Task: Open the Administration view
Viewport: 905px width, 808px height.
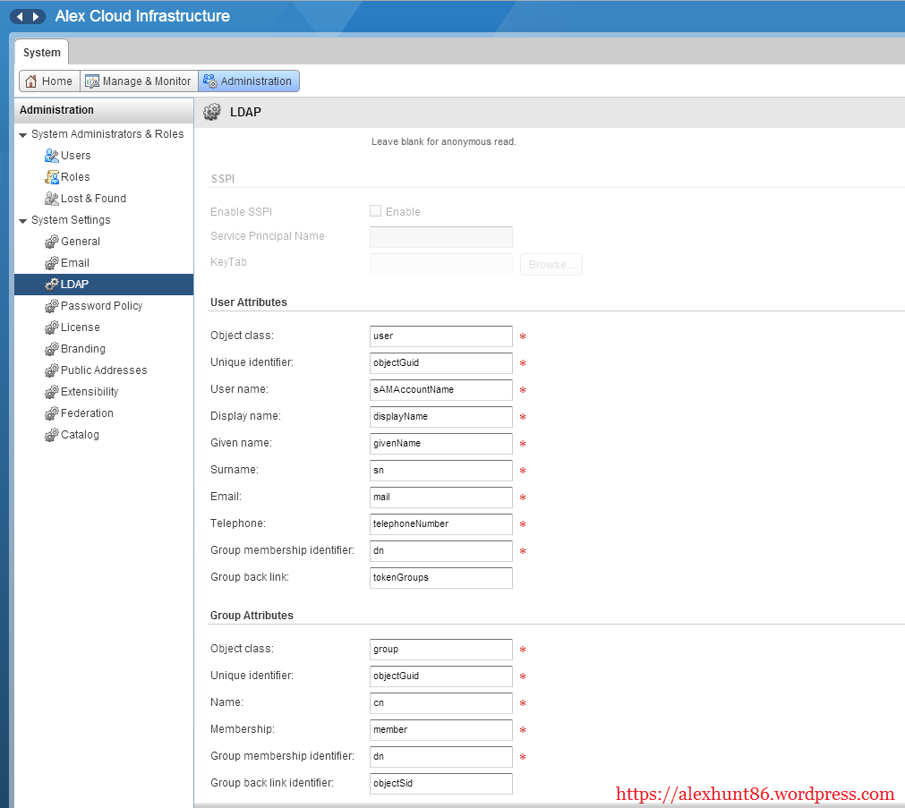Action: tap(248, 81)
